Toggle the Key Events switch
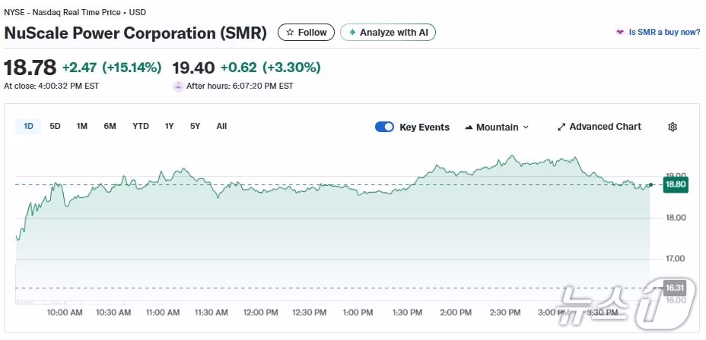This screenshot has height=340, width=706. pos(384,127)
